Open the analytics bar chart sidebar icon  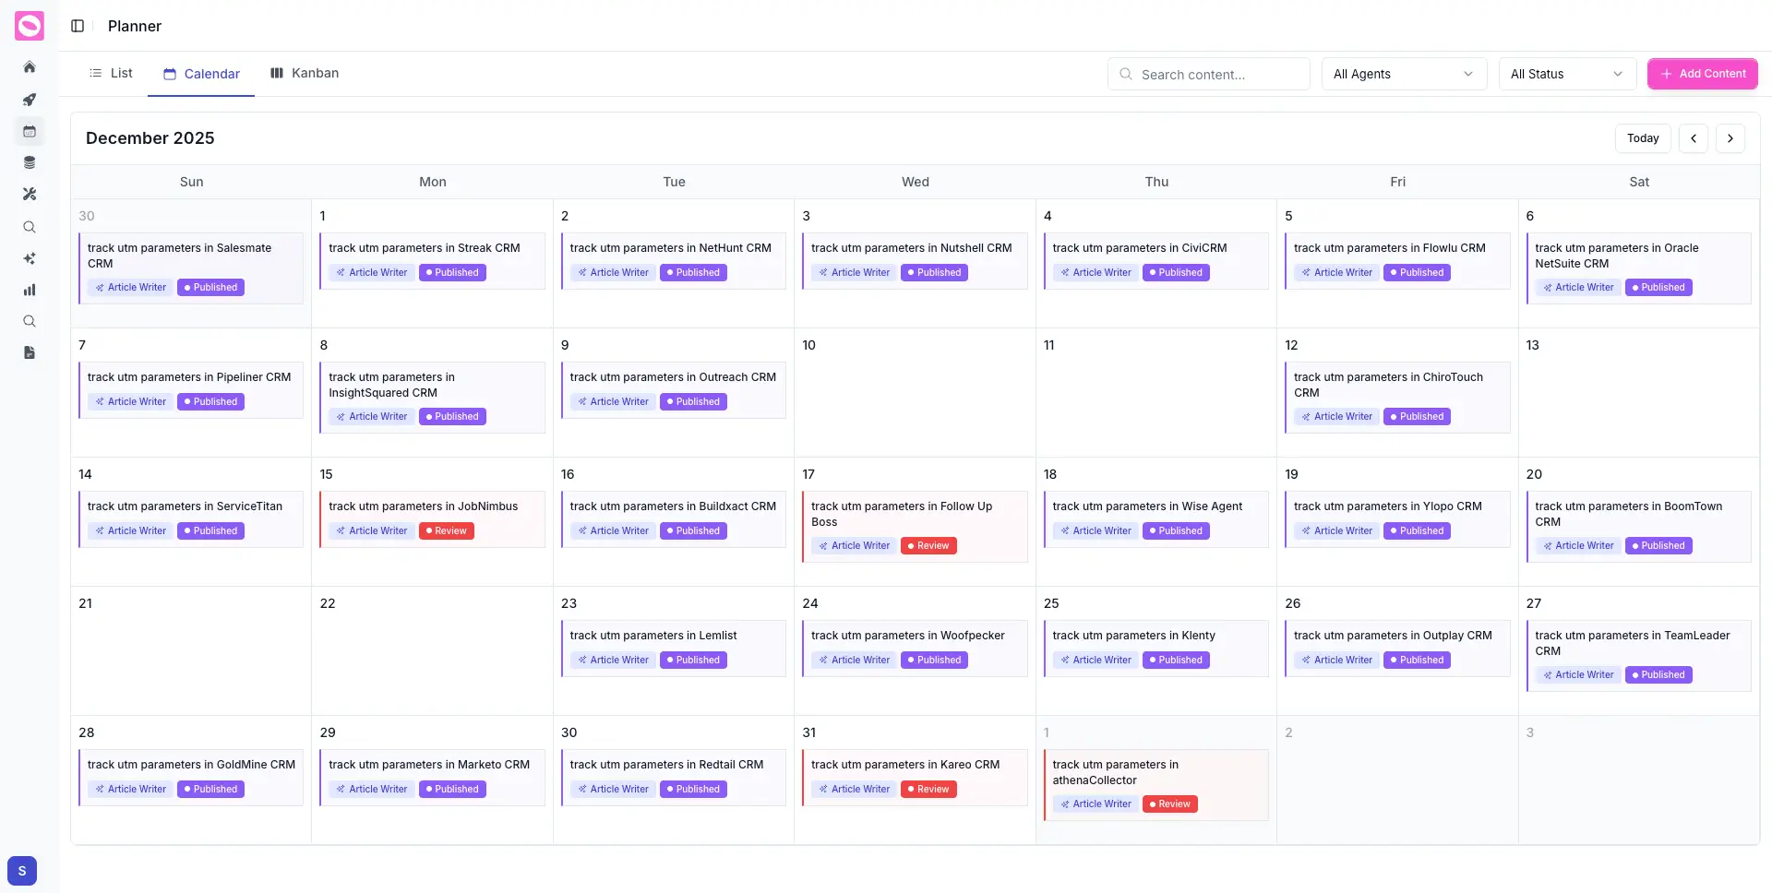30,290
